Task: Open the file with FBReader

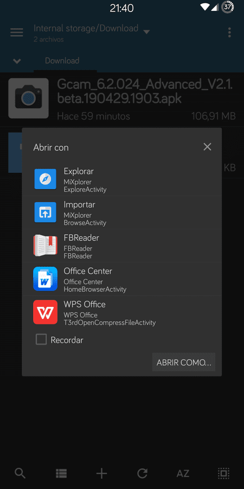Action: tap(121, 246)
